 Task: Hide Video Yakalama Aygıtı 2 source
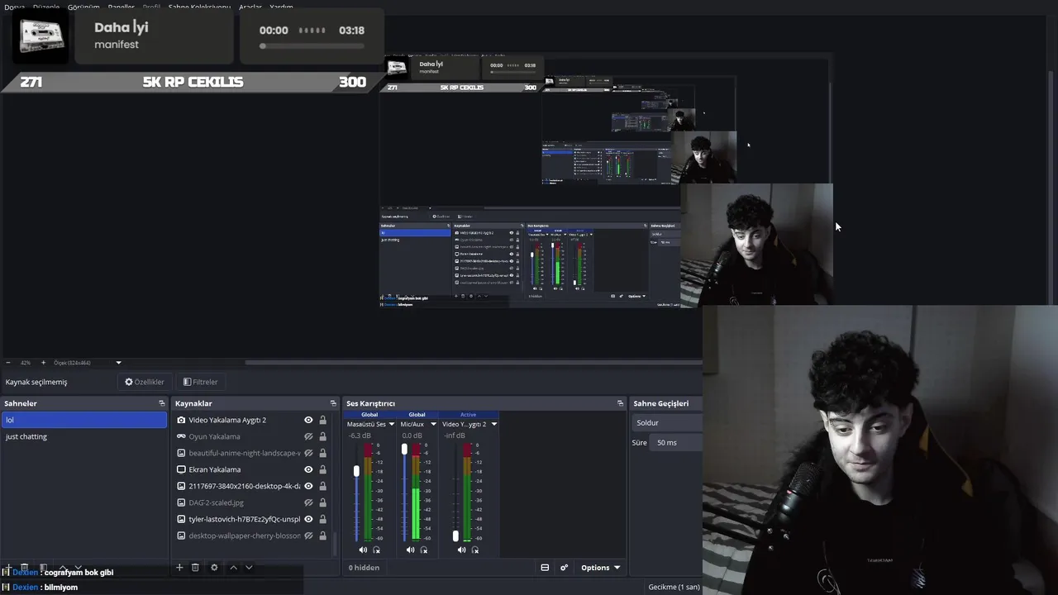[308, 420]
